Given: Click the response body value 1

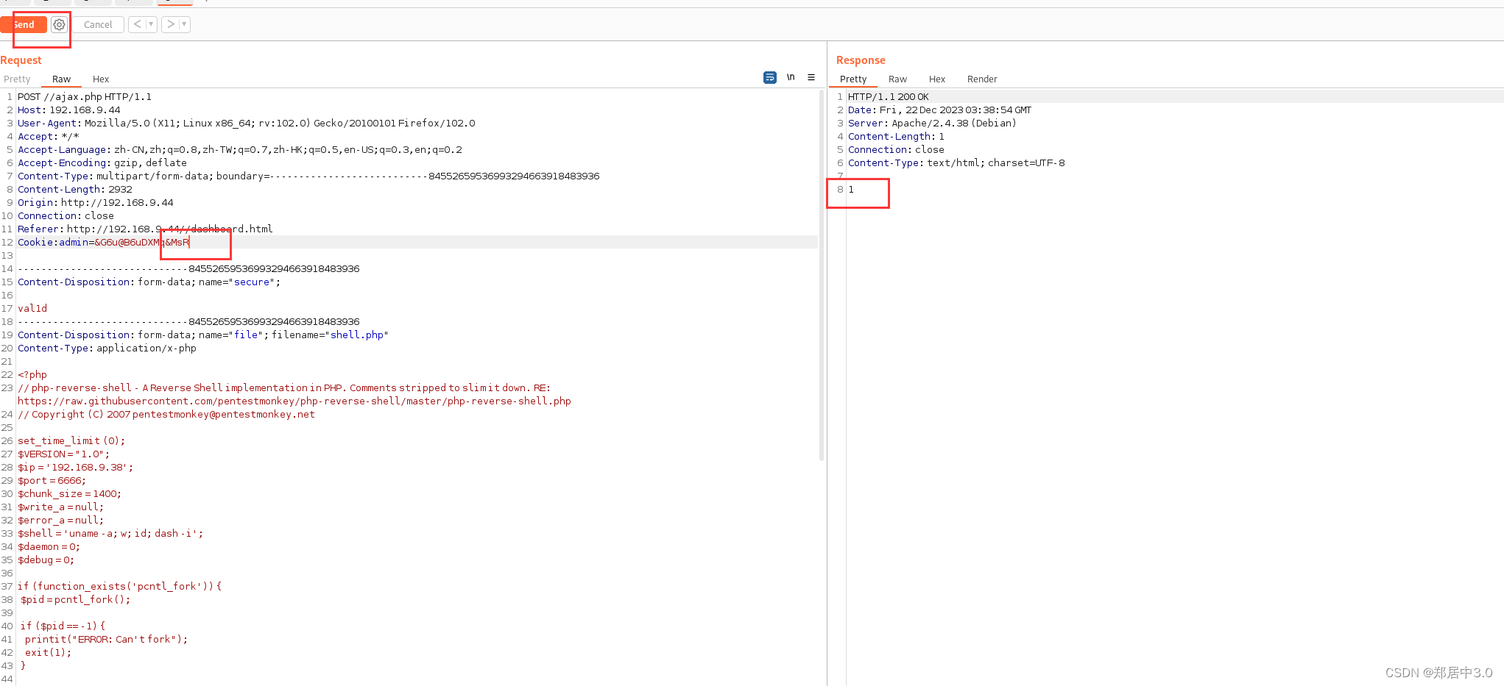Looking at the screenshot, I should 851,189.
